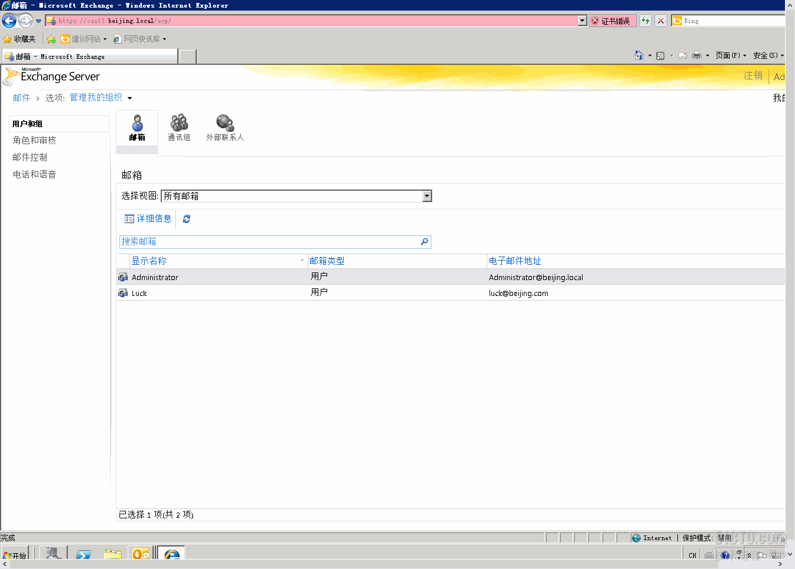The height and width of the screenshot is (569, 795).
Task: Click the Exchange Server logo
Action: [51, 76]
